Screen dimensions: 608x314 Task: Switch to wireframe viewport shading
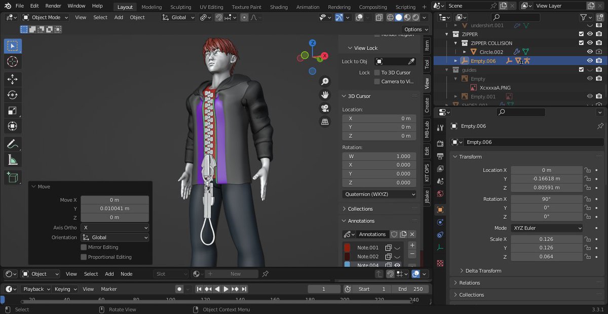point(390,17)
